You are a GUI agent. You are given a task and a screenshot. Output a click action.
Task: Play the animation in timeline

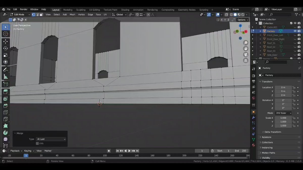pos(129,151)
